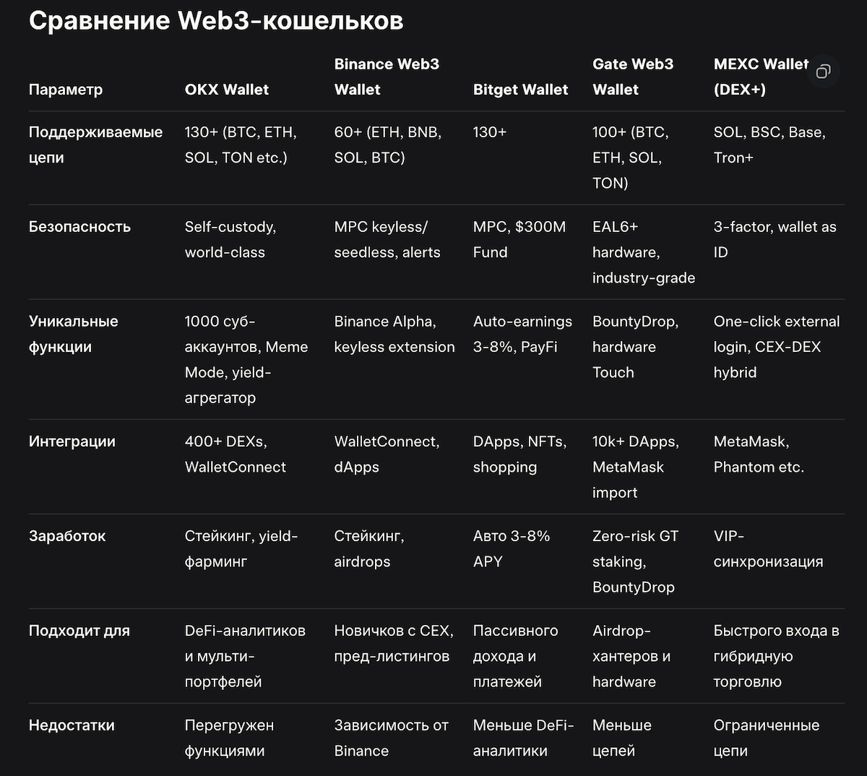Click the '1000 суб-аккаунтов, Meme Mode' cell

click(246, 359)
